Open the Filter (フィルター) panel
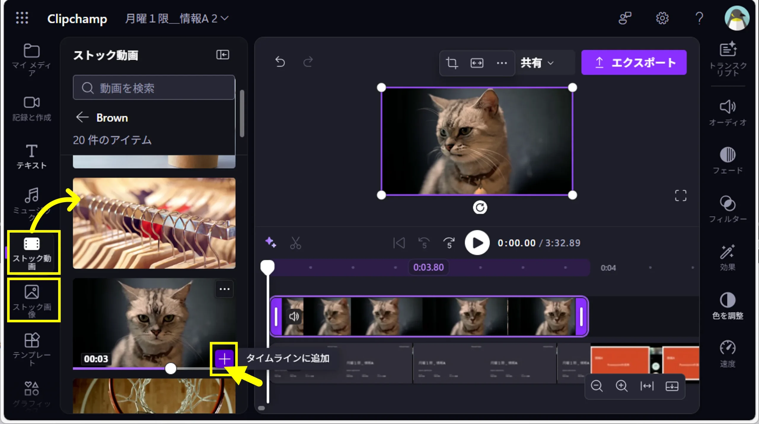This screenshot has width=759, height=424. [728, 209]
